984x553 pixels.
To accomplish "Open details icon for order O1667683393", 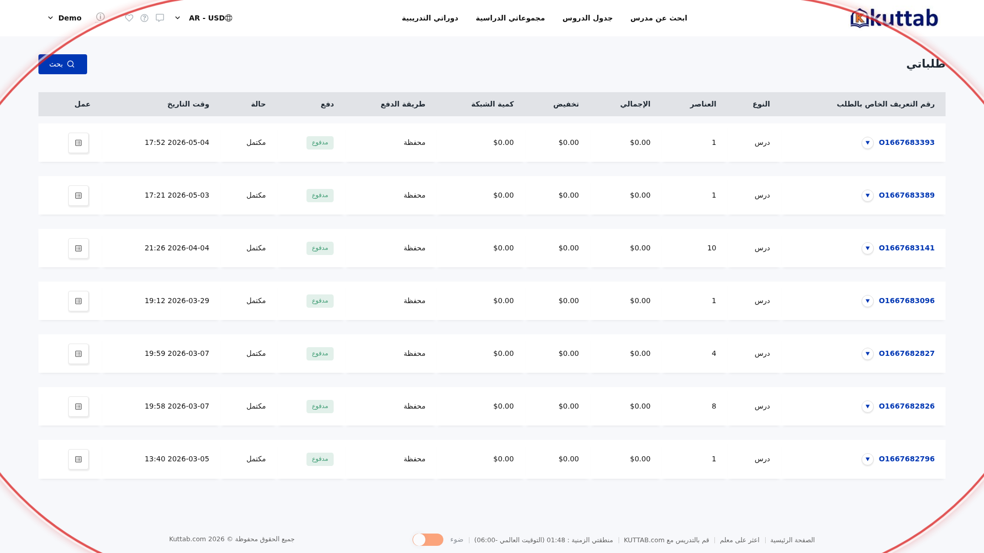I will (x=78, y=143).
